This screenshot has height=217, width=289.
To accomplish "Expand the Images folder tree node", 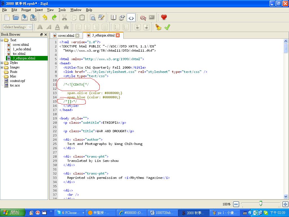I will 2,68.
